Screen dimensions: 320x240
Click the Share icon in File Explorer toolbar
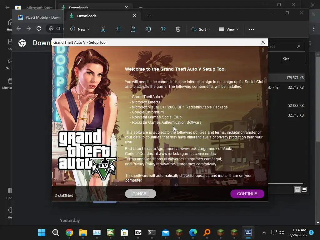pyautogui.click(x=163, y=29)
